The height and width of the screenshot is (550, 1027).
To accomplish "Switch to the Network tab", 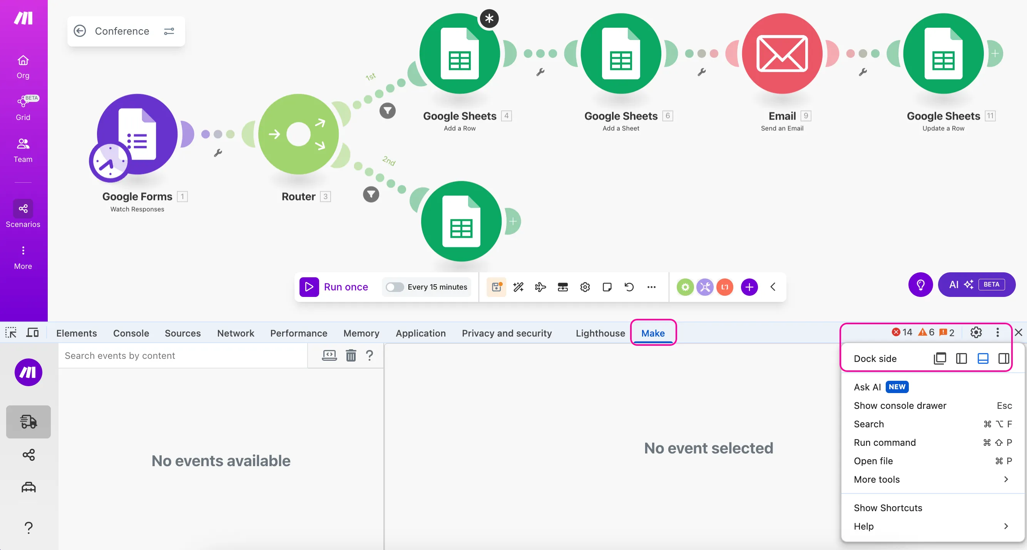I will pyautogui.click(x=235, y=333).
